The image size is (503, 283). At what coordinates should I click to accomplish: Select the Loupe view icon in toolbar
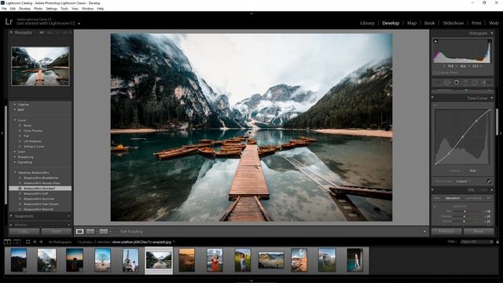coord(79,231)
